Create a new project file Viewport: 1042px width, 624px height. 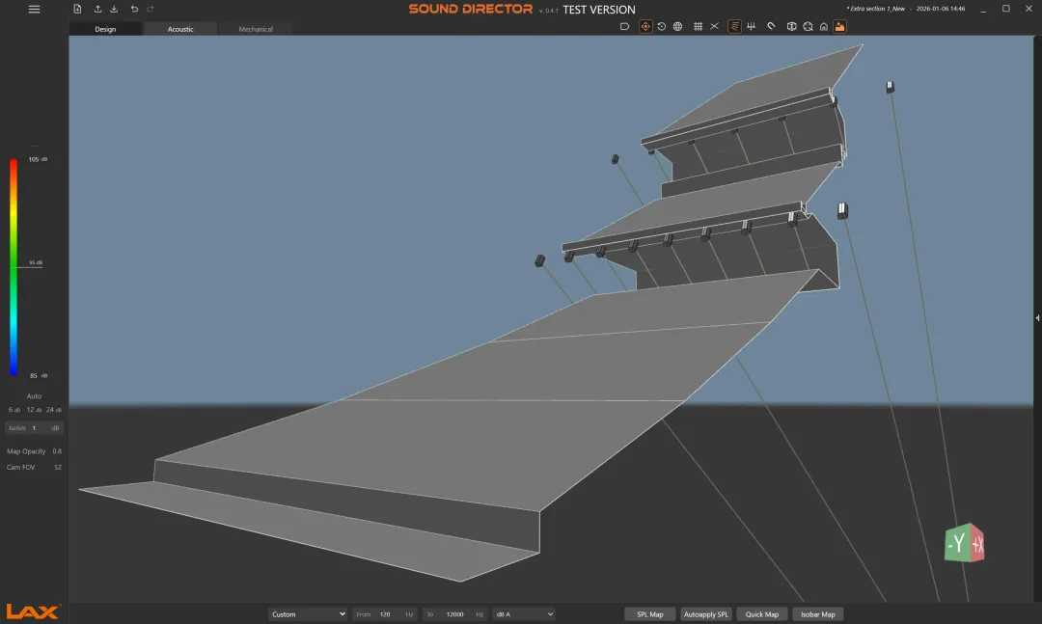(x=78, y=10)
